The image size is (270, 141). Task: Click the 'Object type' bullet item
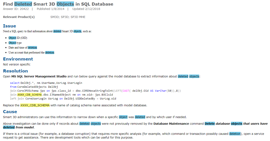tap(15, 43)
